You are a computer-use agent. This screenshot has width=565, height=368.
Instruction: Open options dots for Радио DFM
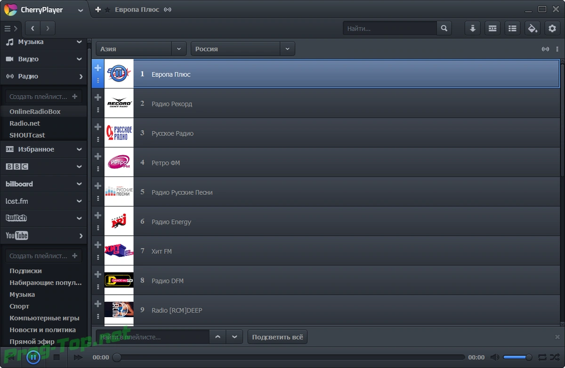(x=98, y=287)
